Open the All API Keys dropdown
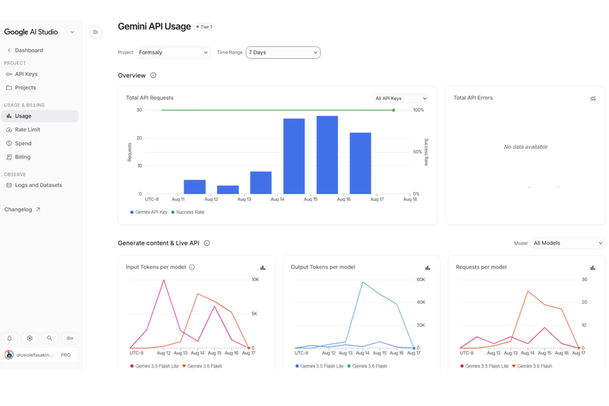The width and height of the screenshot is (609, 406). pyautogui.click(x=400, y=98)
